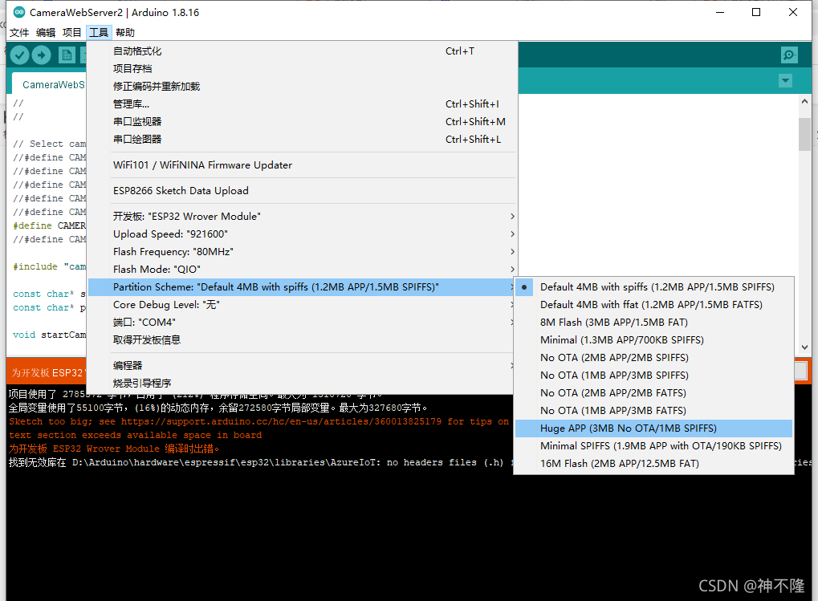Click editor scrollbar up arrow
818x601 pixels.
tap(804, 102)
